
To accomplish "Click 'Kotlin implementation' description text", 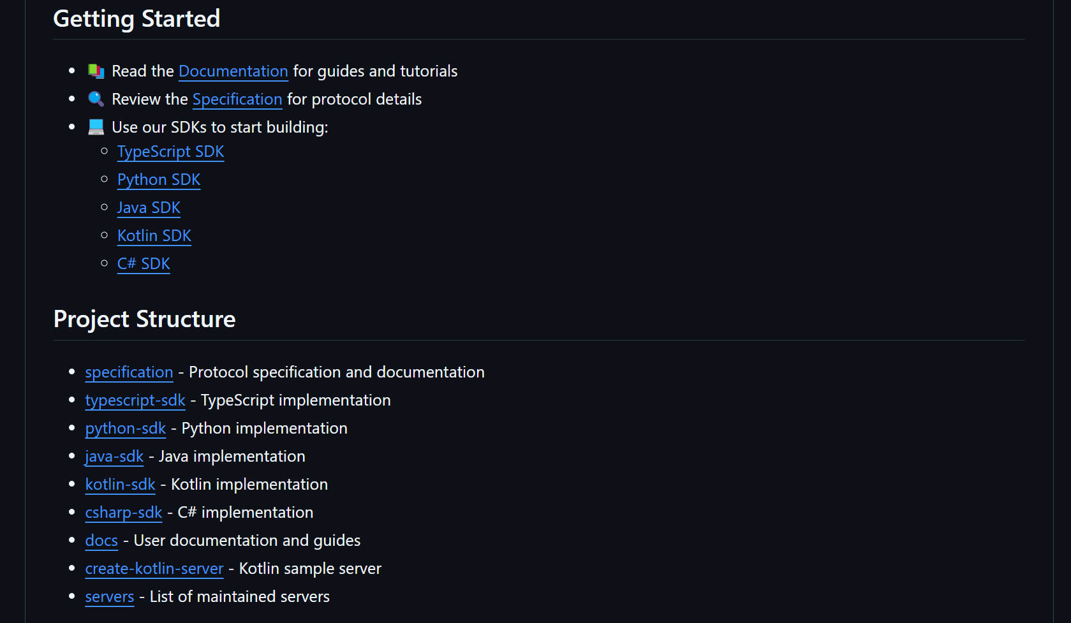I will (249, 485).
